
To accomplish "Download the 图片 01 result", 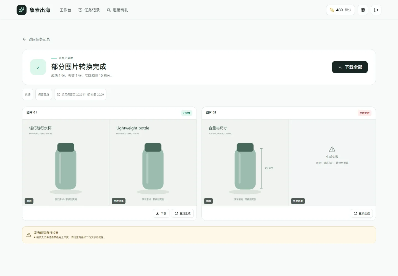I will point(161,213).
